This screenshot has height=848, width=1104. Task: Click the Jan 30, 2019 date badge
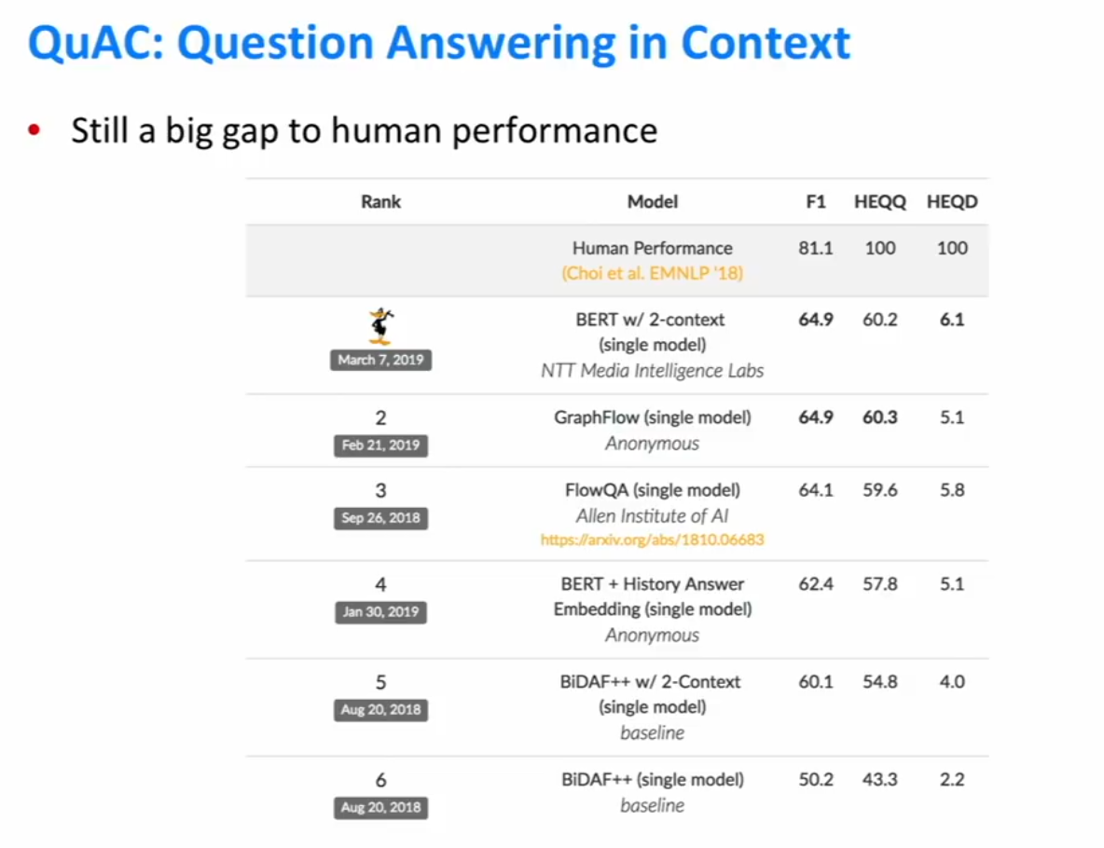[x=381, y=612]
